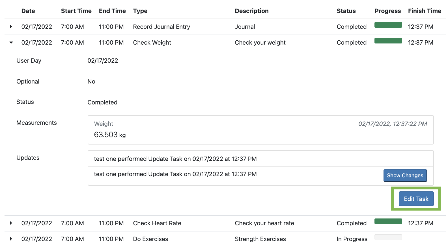Click the empty Do Exercises progress bar

(388, 237)
